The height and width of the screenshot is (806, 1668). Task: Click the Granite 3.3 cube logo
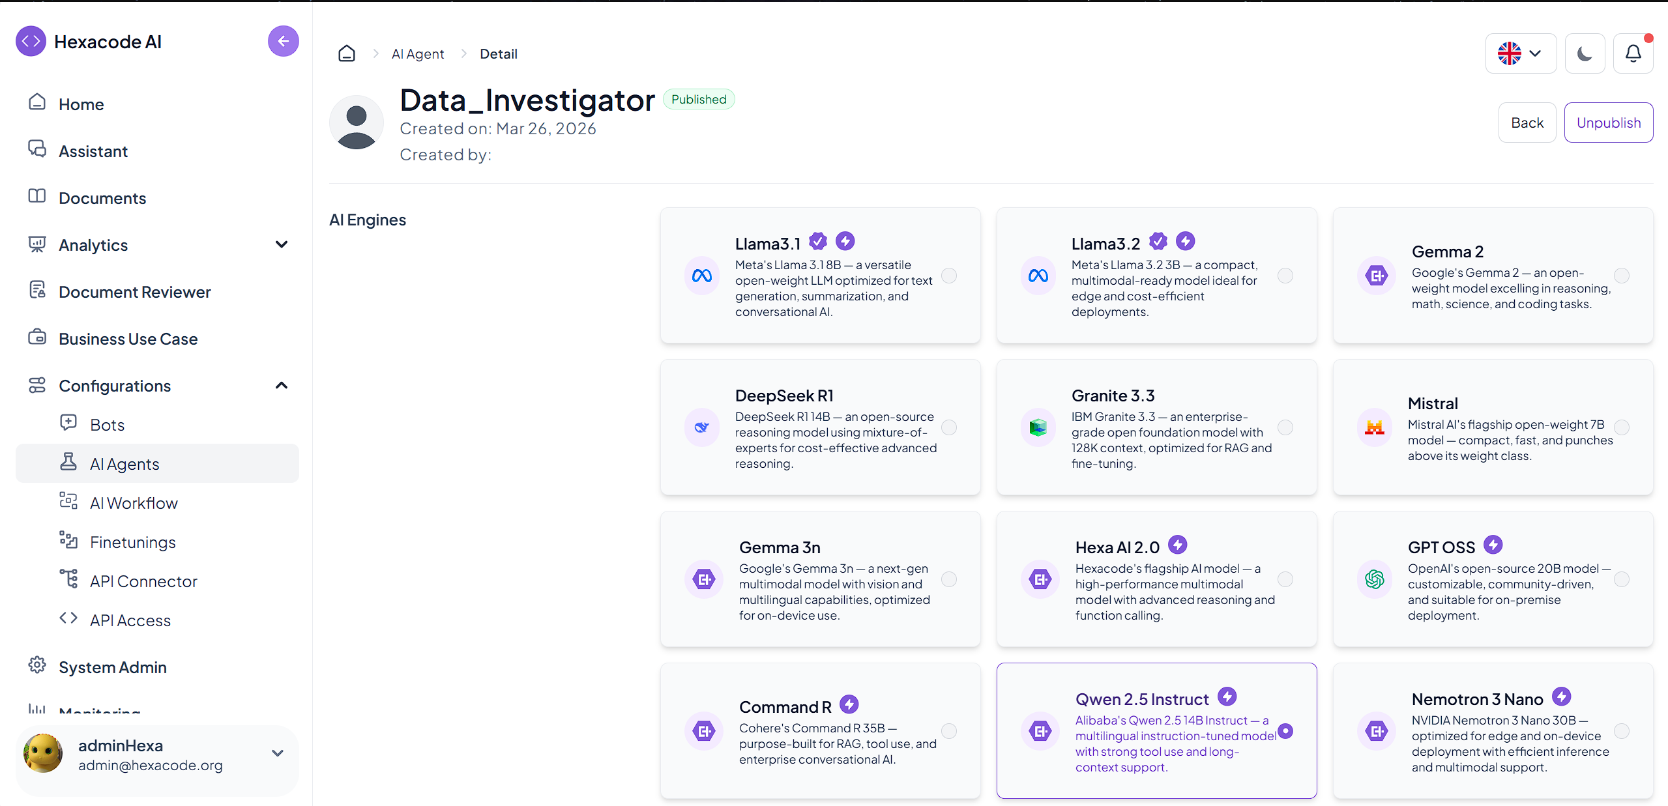tap(1038, 427)
